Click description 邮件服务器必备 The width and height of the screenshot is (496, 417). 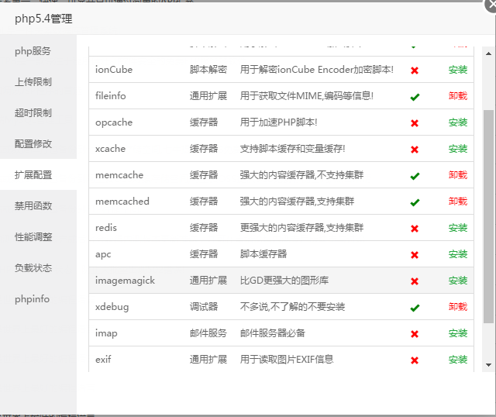coord(272,333)
